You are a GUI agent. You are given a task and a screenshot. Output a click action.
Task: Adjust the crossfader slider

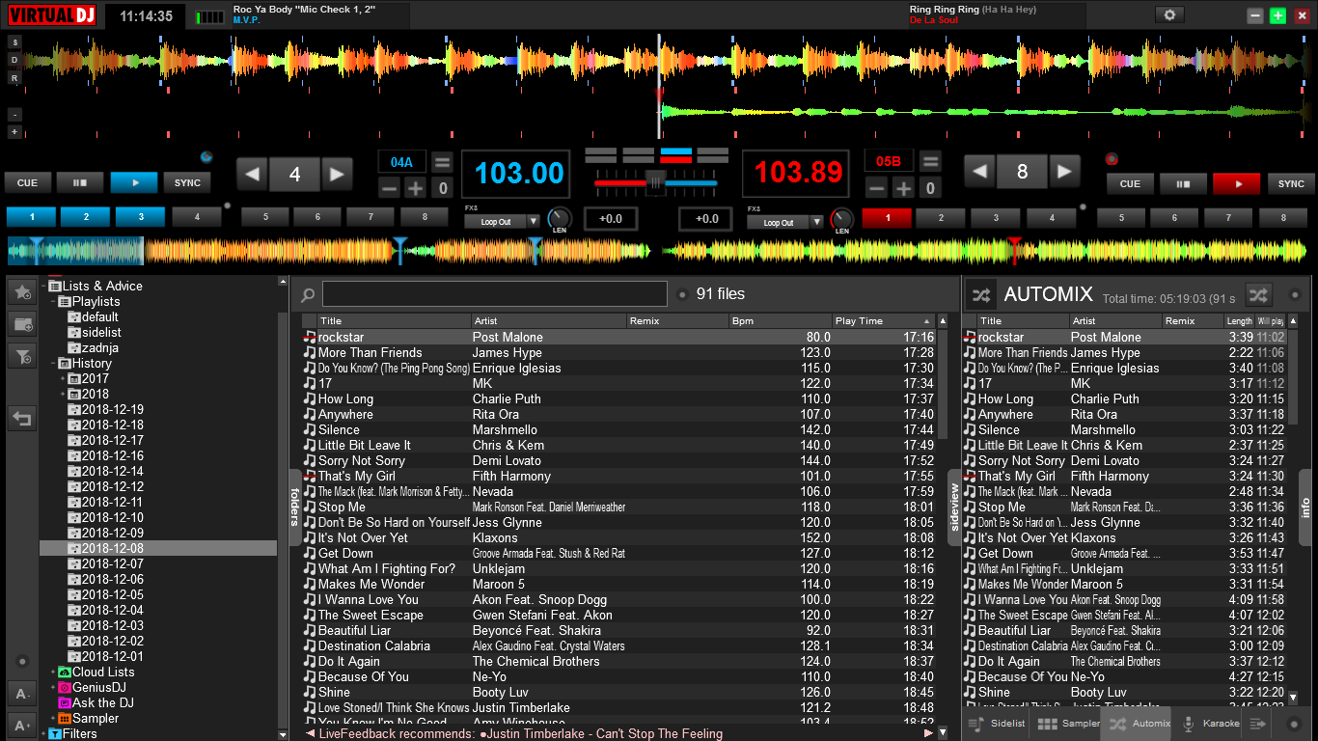pos(655,181)
